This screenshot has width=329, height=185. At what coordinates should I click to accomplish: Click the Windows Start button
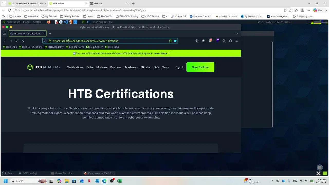[x=5, y=181]
